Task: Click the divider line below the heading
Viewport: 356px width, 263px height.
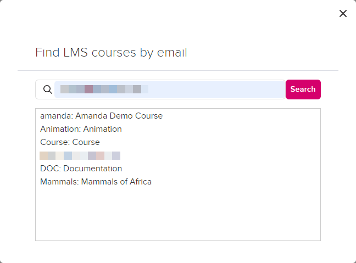Action: point(177,71)
